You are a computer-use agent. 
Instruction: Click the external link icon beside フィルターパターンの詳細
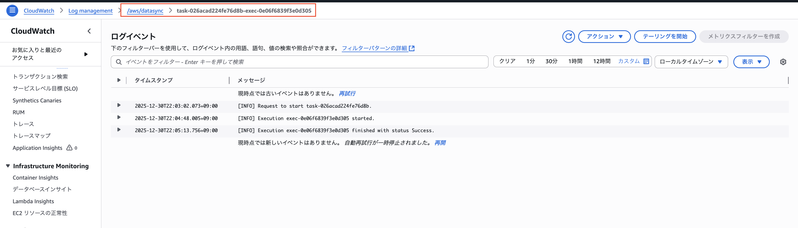412,48
